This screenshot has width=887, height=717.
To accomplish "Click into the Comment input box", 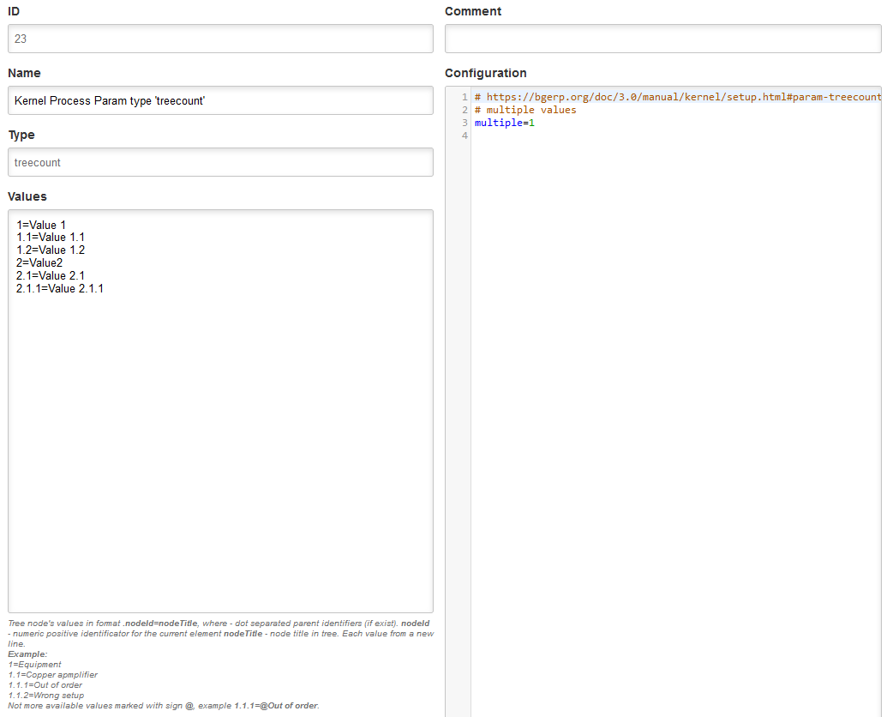I will point(662,39).
